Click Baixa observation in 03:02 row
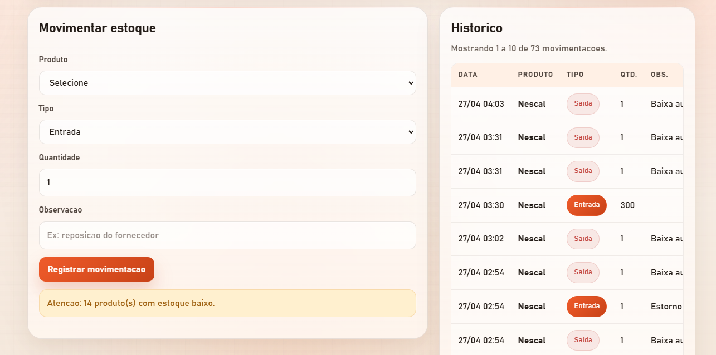Image resolution: width=716 pixels, height=355 pixels. tap(666, 239)
